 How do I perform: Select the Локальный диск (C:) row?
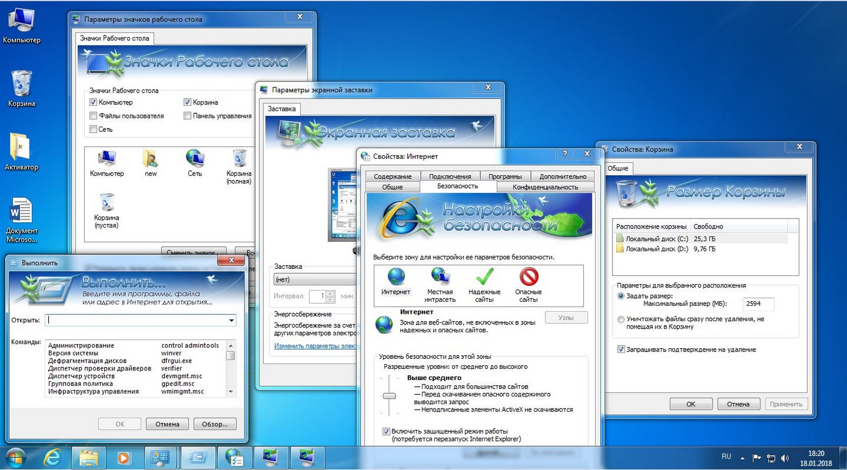tap(701, 239)
